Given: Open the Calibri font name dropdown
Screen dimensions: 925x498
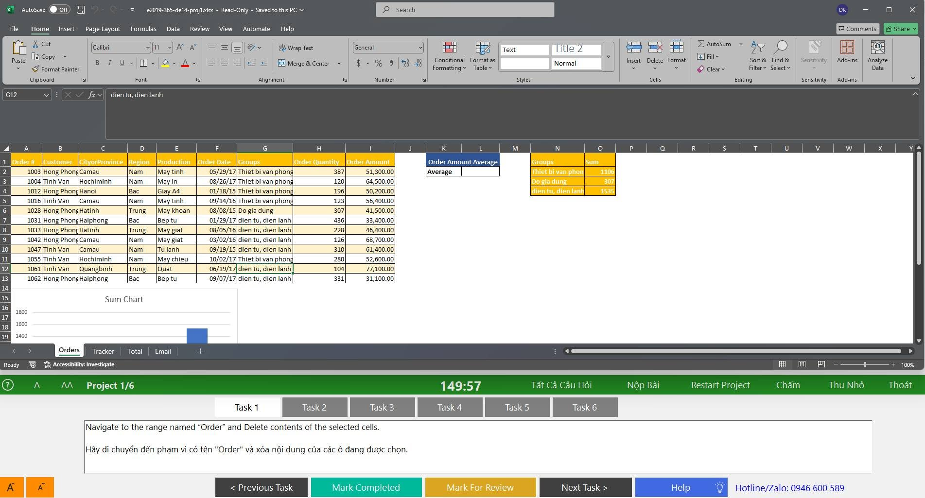Looking at the screenshot, I should [x=148, y=48].
